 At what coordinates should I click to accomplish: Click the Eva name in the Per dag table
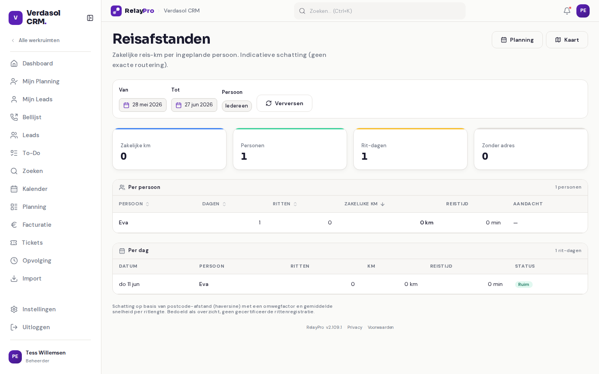tap(204, 284)
